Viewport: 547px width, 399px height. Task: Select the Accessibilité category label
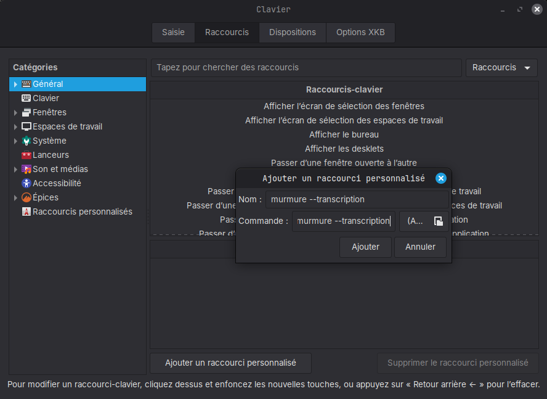(x=57, y=183)
